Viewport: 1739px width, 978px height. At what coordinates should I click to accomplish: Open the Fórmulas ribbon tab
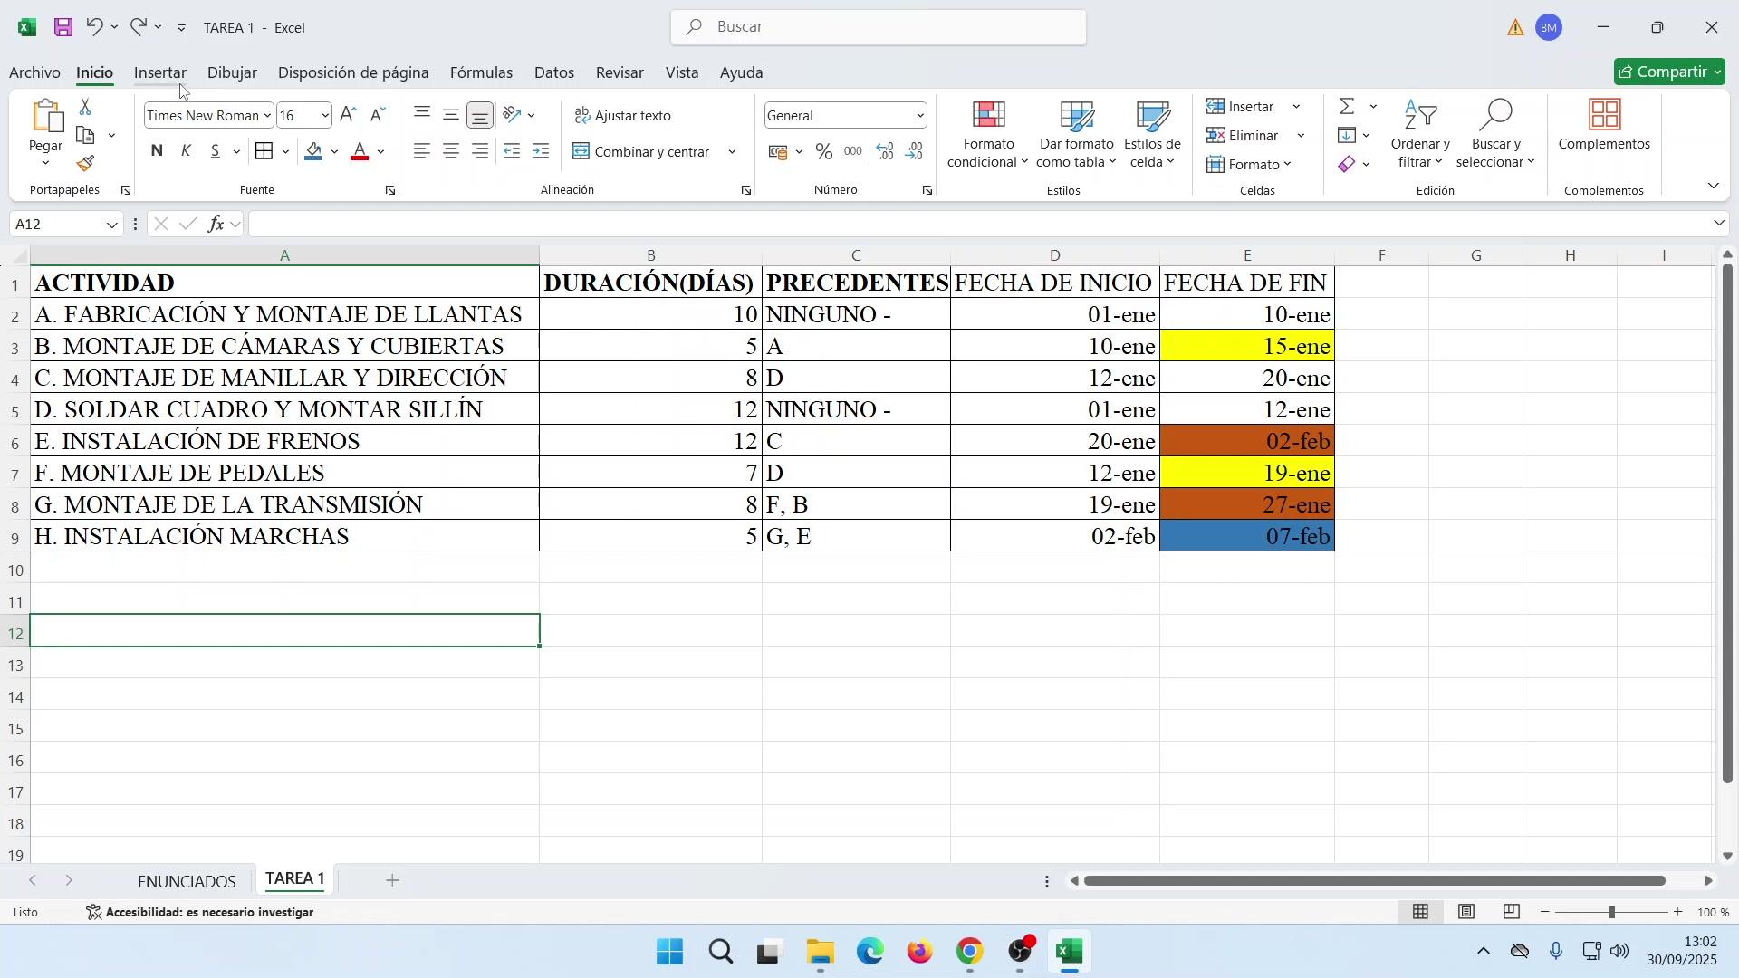coord(481,72)
